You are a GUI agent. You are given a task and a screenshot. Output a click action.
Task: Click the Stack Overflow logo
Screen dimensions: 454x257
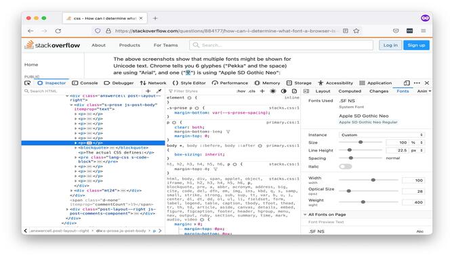(x=52, y=45)
